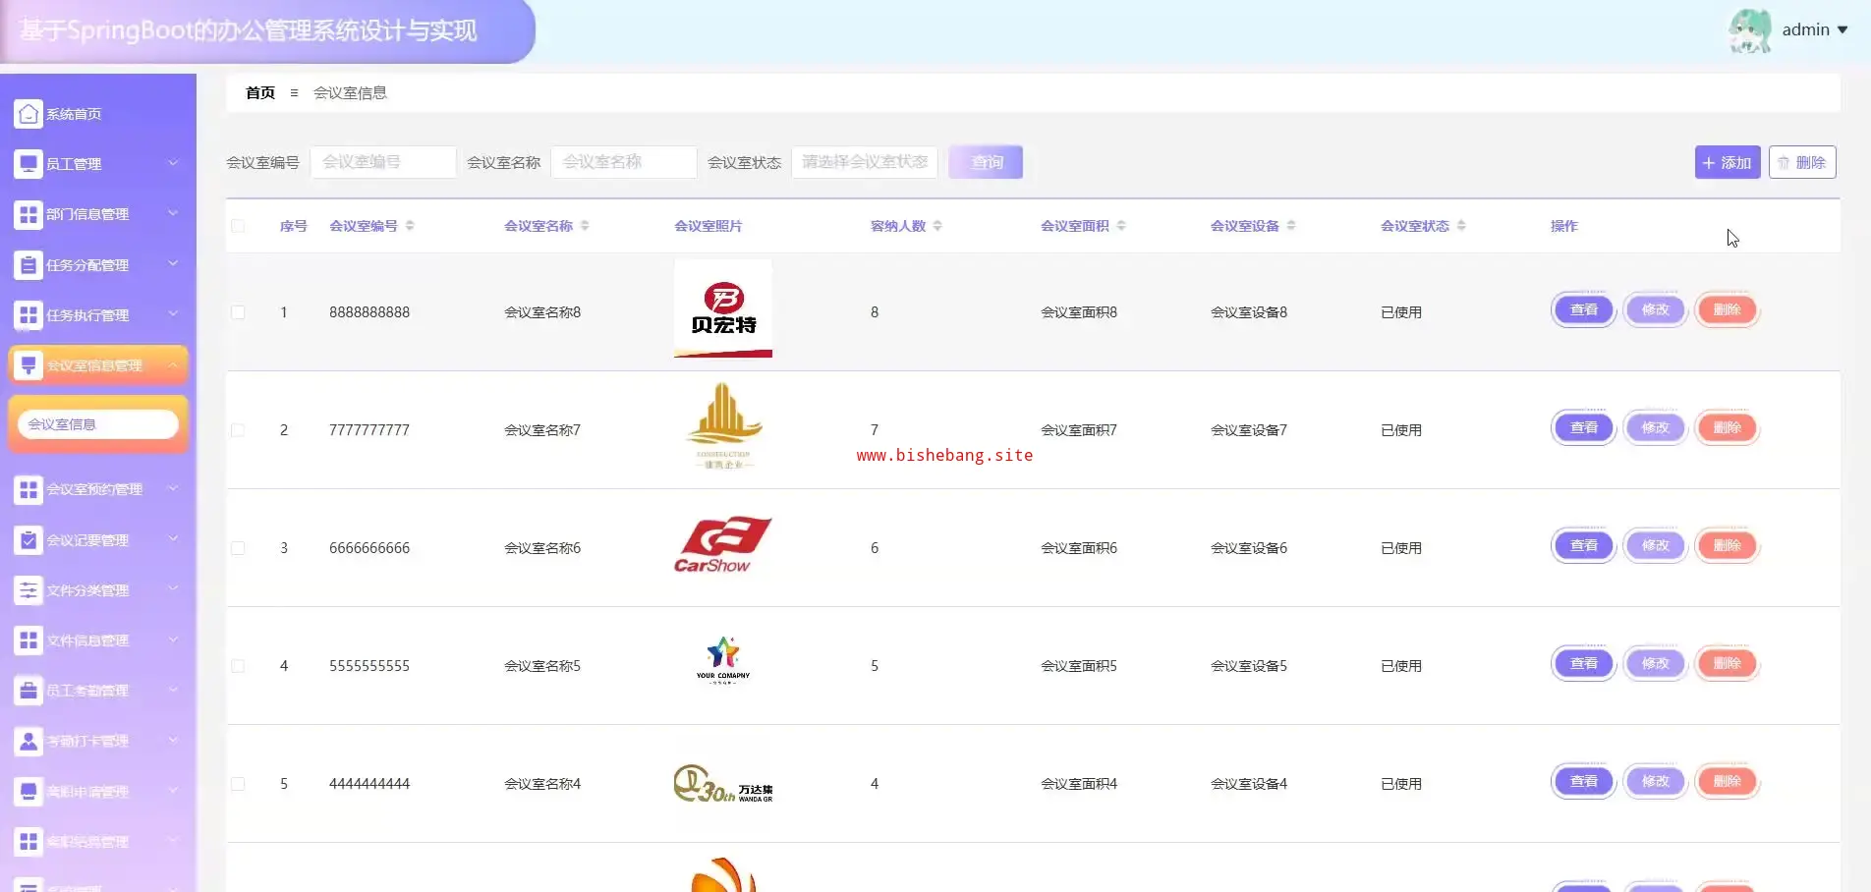The height and width of the screenshot is (892, 1871).
Task: Tick the select-all checkbox in table header
Action: (x=238, y=226)
